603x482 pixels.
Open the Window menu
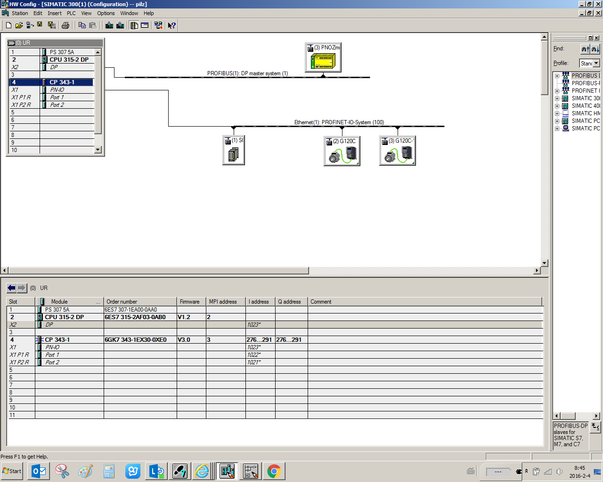pyautogui.click(x=129, y=13)
